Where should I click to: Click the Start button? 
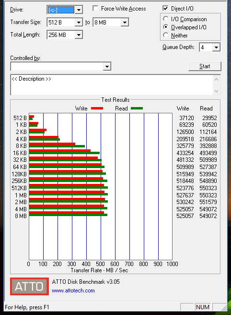[205, 66]
